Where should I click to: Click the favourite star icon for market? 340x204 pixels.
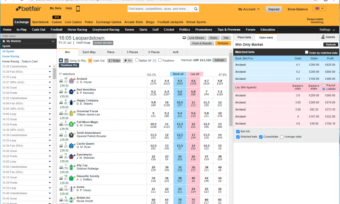click(61, 61)
